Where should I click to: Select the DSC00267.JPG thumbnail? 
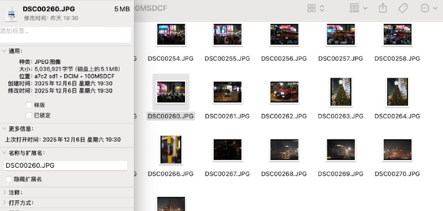228,150
